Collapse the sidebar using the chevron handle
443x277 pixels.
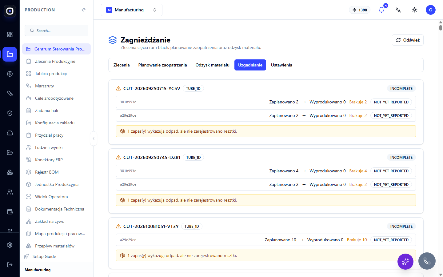click(x=94, y=138)
